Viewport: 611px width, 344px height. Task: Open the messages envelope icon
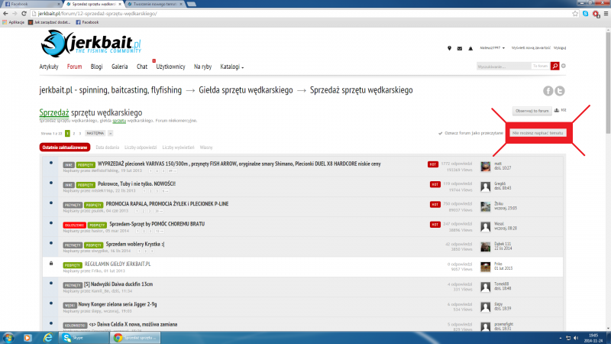click(x=460, y=47)
